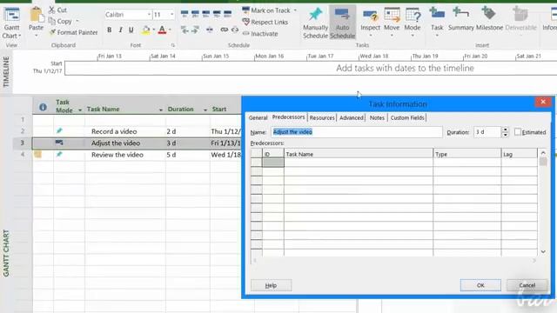Click Indicators info column header
Screen dimensions: 557x313
pyautogui.click(x=43, y=107)
